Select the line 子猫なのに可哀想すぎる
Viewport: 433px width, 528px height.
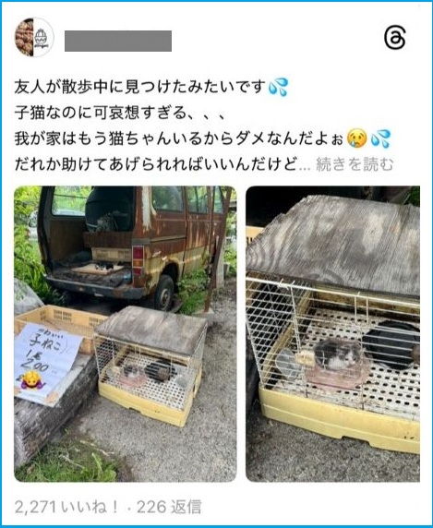point(119,113)
